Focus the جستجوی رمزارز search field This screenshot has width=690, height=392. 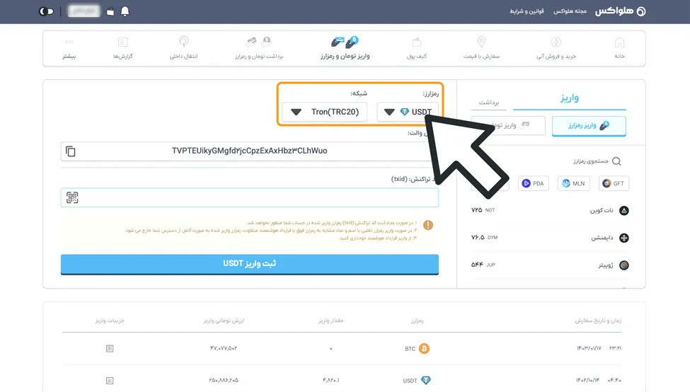[x=590, y=161]
